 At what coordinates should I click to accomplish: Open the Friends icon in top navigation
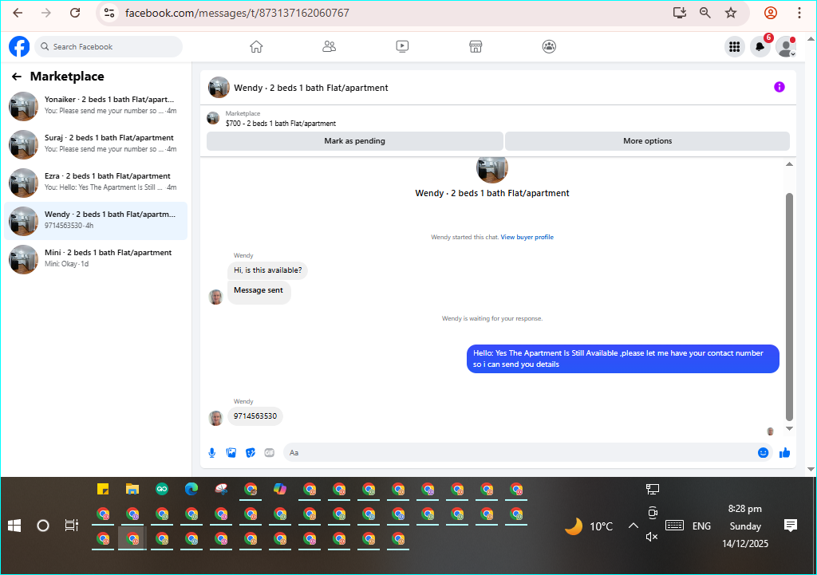(330, 46)
